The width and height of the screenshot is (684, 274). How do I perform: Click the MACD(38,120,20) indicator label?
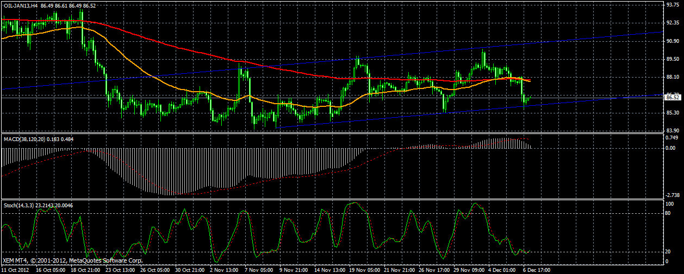click(24, 139)
